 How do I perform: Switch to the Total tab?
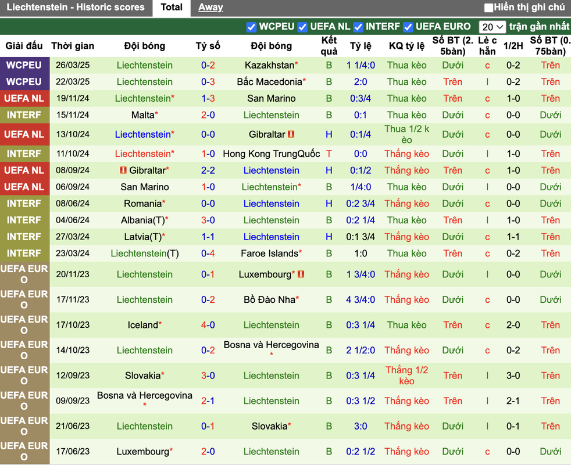(x=172, y=8)
